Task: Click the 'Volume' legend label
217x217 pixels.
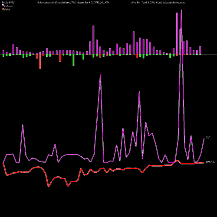Action: [8, 6]
